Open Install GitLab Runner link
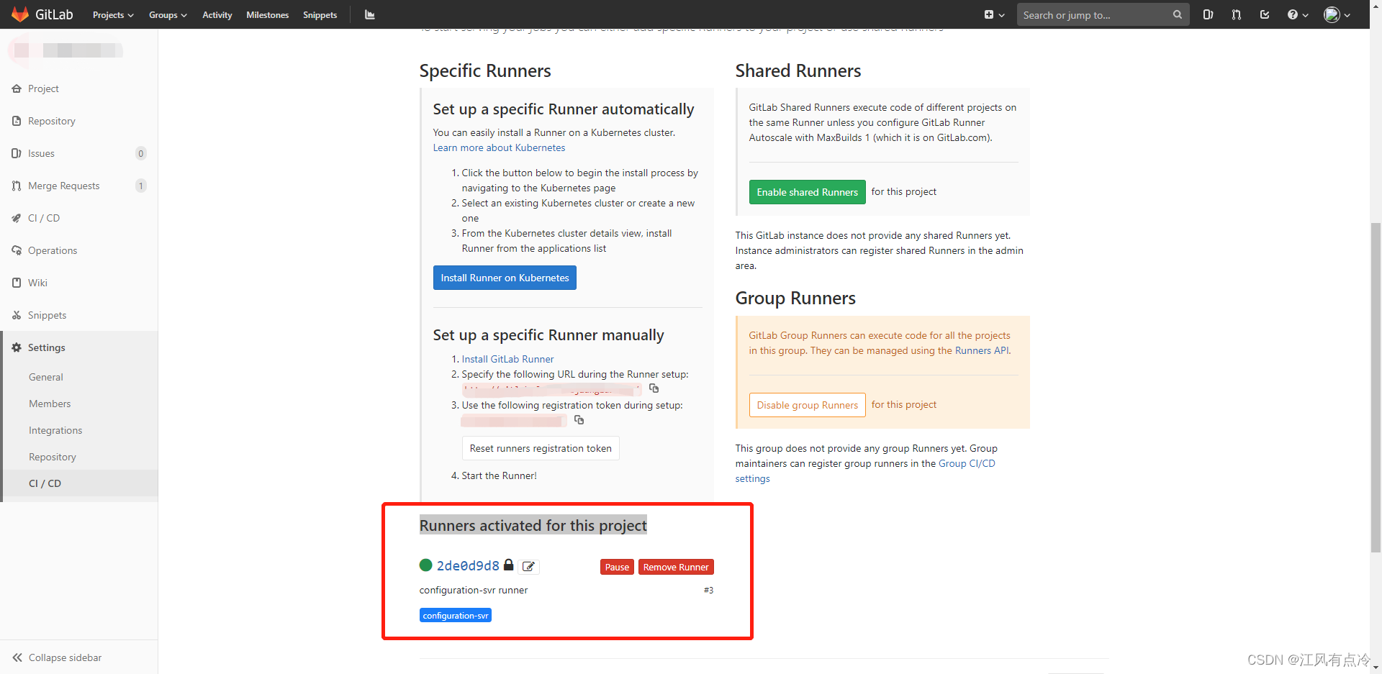The height and width of the screenshot is (674, 1382). (x=507, y=359)
